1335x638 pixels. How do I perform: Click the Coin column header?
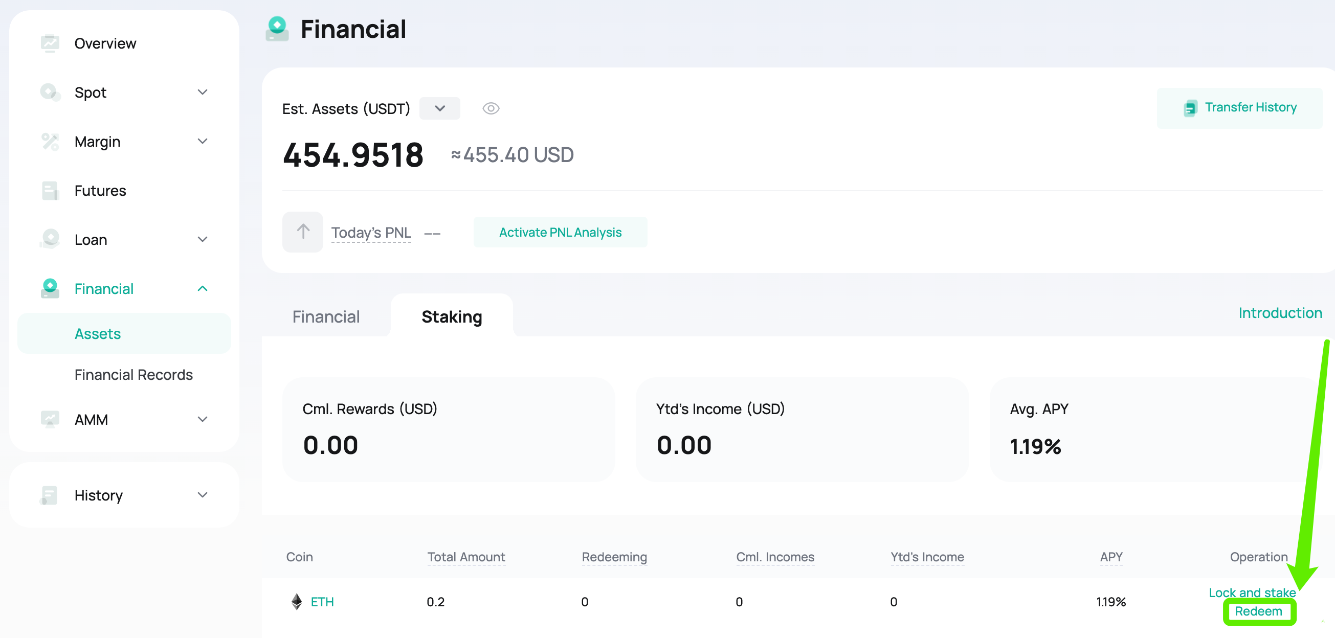click(300, 557)
